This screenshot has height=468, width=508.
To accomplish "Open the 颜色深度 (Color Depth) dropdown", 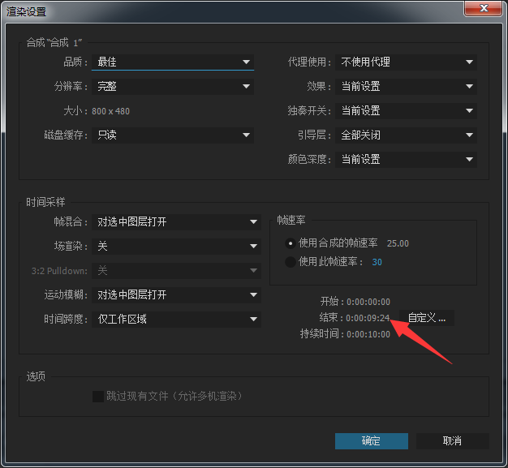I will pos(407,159).
